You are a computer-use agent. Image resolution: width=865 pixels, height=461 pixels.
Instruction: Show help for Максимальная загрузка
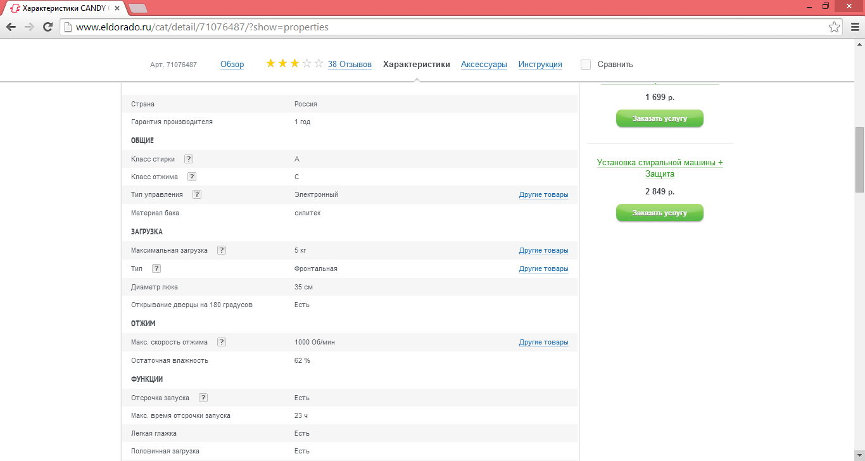coord(222,250)
